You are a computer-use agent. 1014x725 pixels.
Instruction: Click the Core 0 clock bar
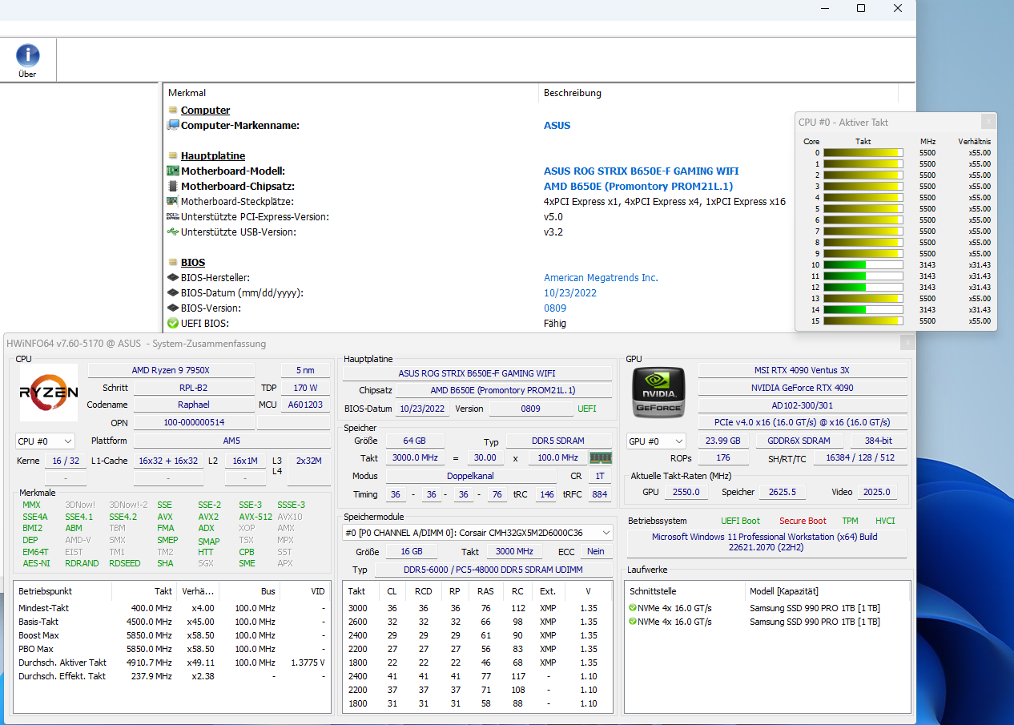[863, 152]
